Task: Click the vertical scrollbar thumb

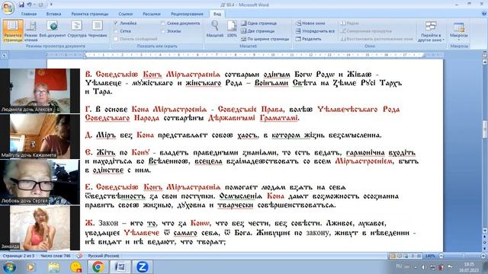Action: point(485,129)
